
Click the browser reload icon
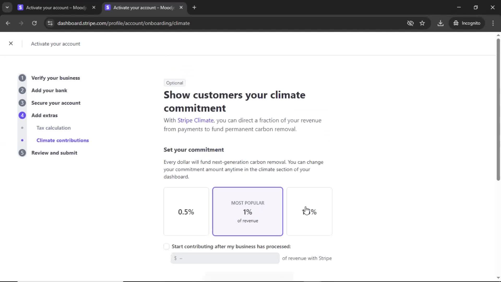click(x=34, y=23)
